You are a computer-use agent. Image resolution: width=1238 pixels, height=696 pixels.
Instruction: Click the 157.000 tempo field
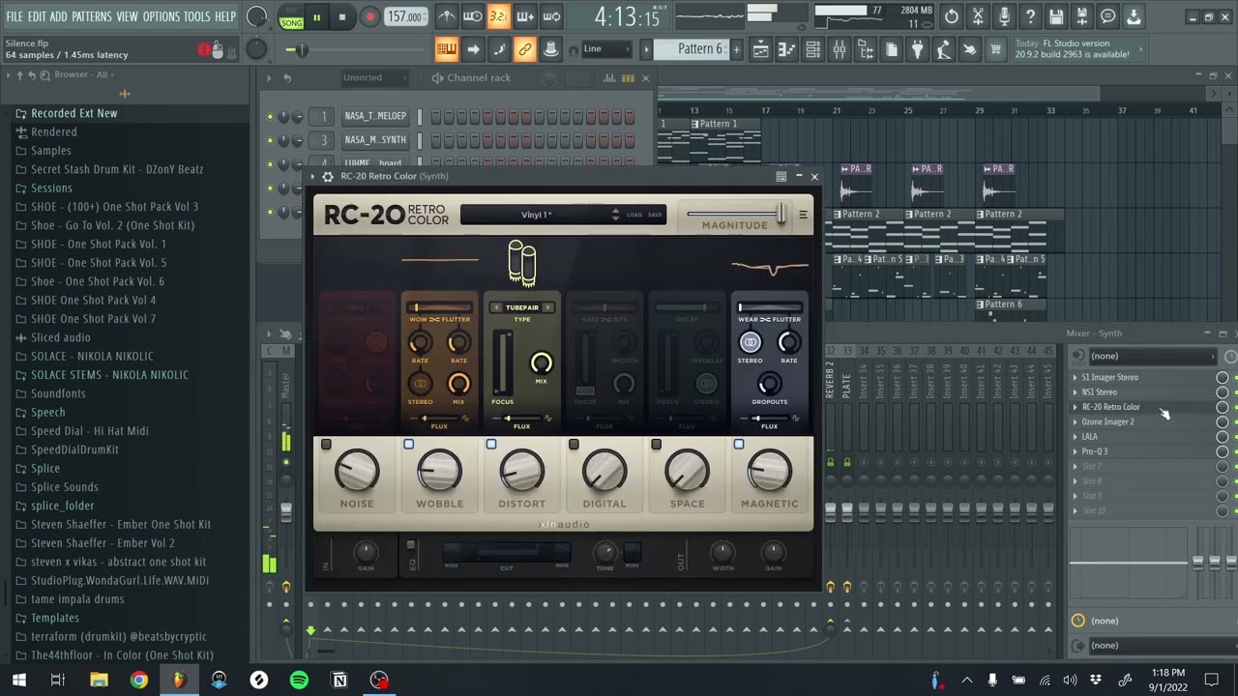(405, 16)
